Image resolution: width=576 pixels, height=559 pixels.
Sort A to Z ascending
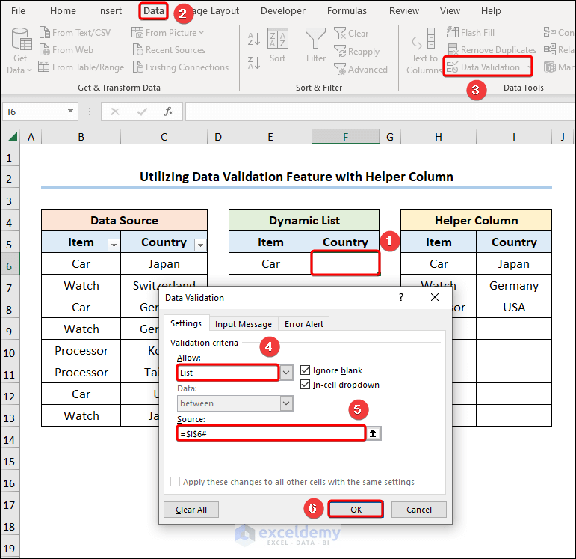tap(254, 39)
